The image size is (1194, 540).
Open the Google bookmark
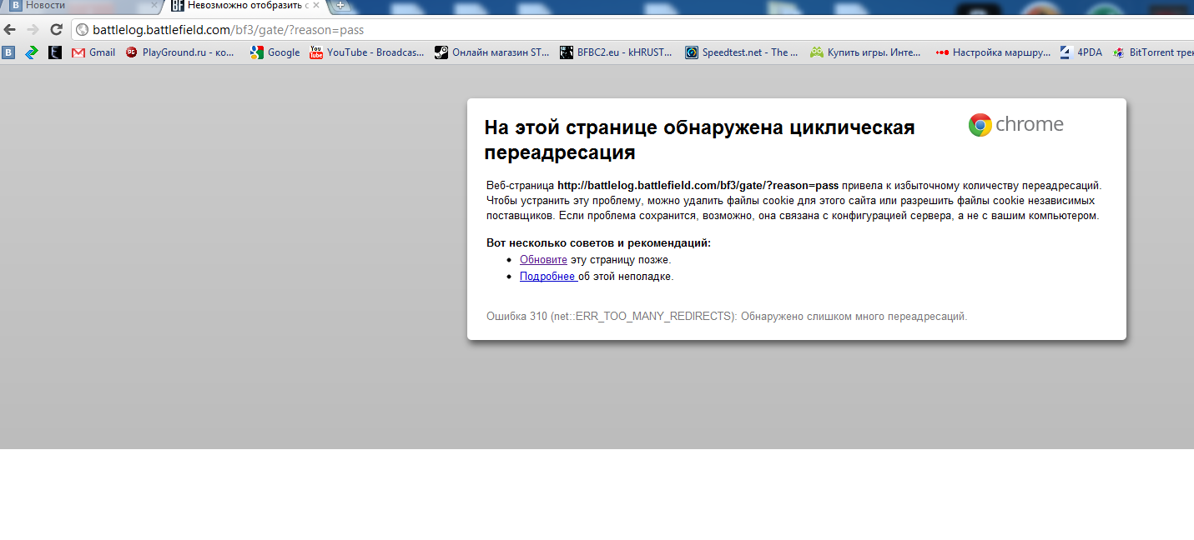[x=275, y=52]
